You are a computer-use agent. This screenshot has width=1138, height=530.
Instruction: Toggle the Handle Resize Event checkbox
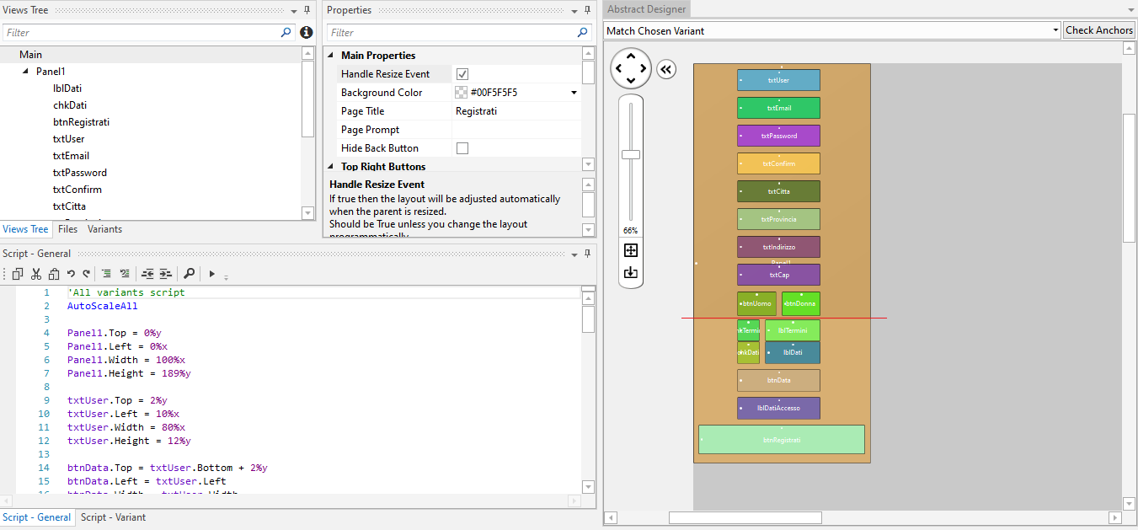point(462,73)
